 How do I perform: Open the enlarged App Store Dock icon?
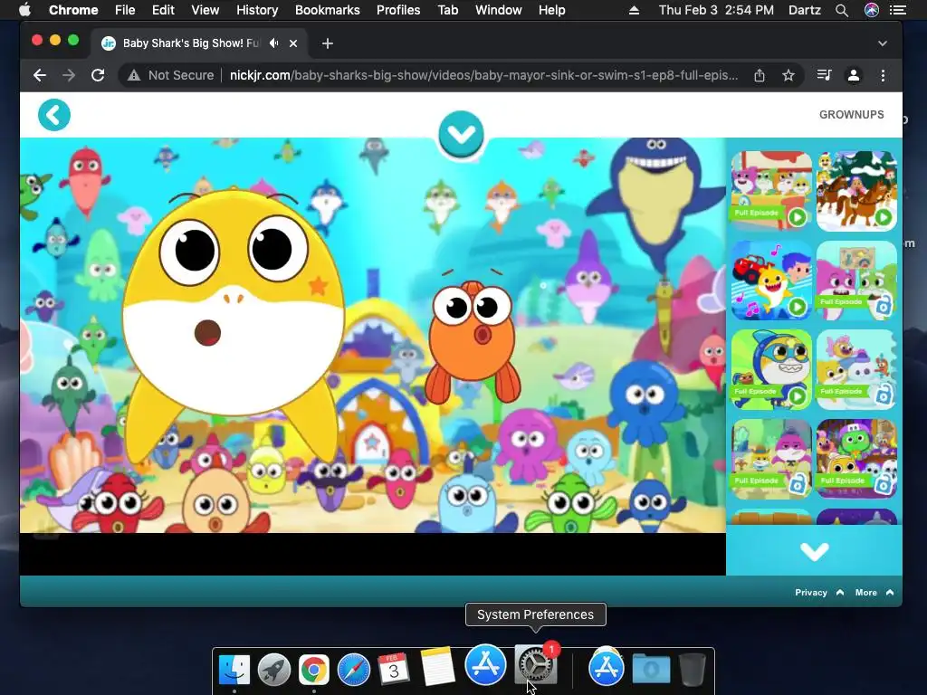click(485, 664)
